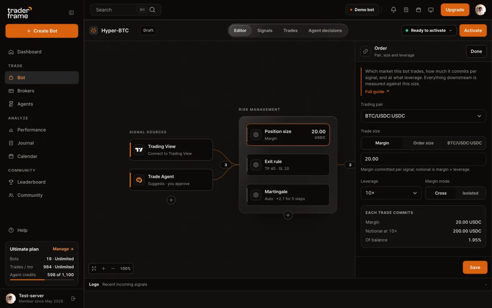Click the Hyper-BTC bot icon
The width and height of the screenshot is (492, 308).
[x=94, y=30]
